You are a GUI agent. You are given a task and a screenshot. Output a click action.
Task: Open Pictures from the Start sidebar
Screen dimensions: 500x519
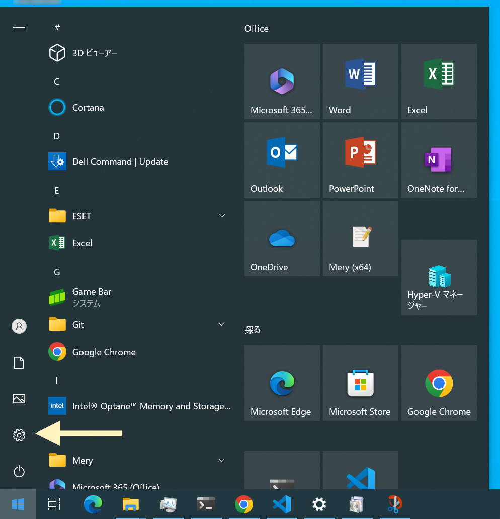(x=19, y=399)
